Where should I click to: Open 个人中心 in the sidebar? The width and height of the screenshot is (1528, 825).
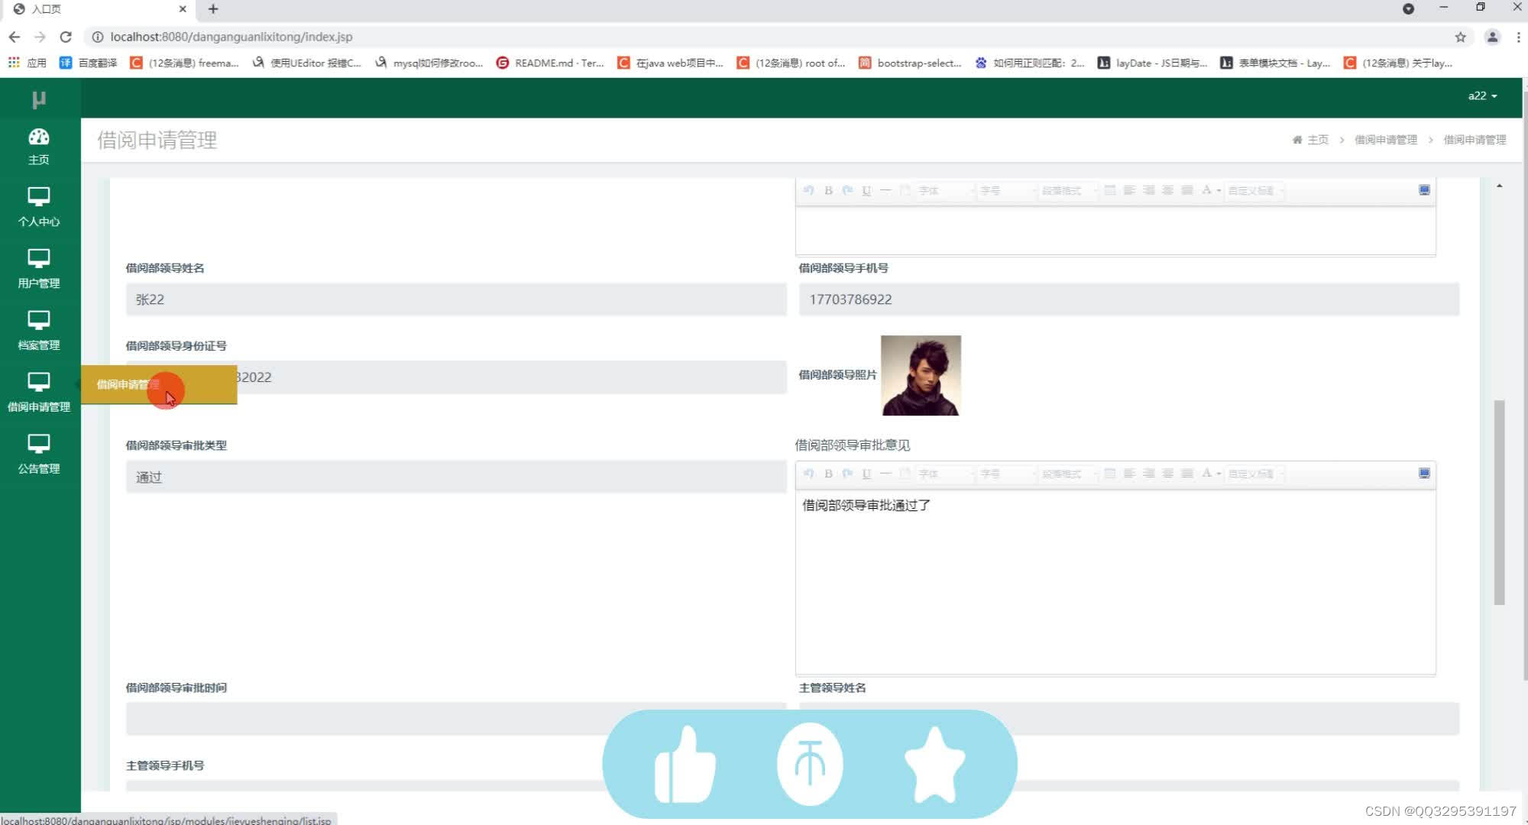(x=39, y=208)
